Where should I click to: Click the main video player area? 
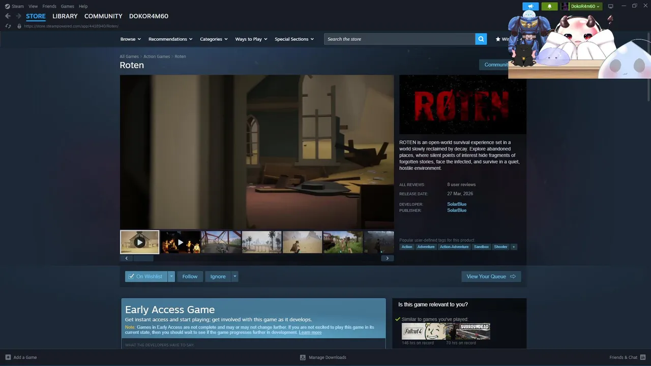[x=257, y=152]
